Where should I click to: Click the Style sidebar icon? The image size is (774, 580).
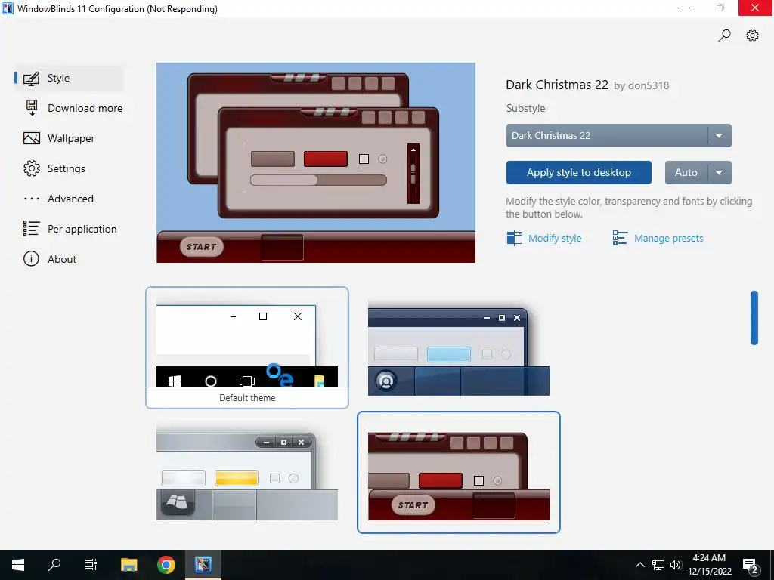[x=32, y=79]
